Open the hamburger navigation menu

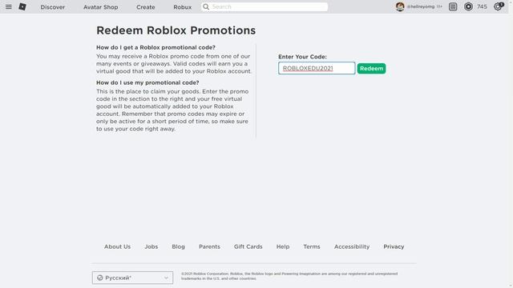tap(9, 6)
